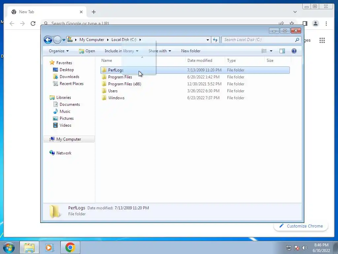
Task: Open Explorer help with question mark icon
Action: tap(294, 51)
